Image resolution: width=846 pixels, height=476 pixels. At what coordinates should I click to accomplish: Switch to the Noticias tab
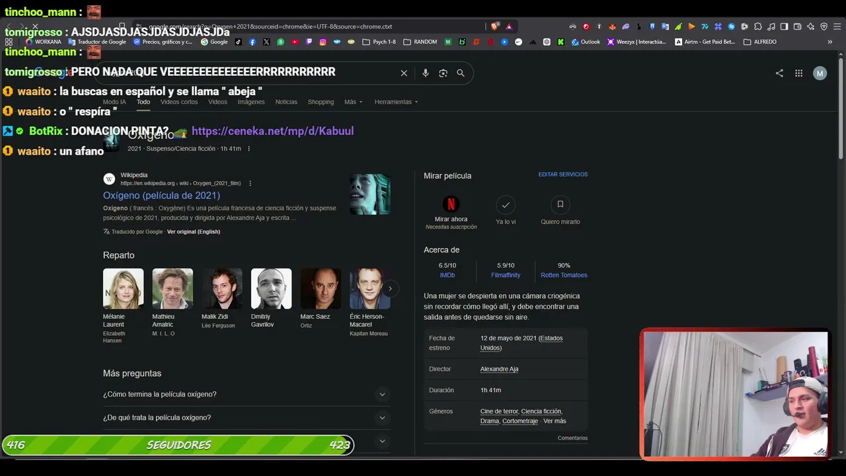[286, 102]
